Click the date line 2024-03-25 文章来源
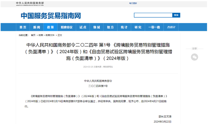The width and height of the screenshot is (208, 126). [98, 67]
